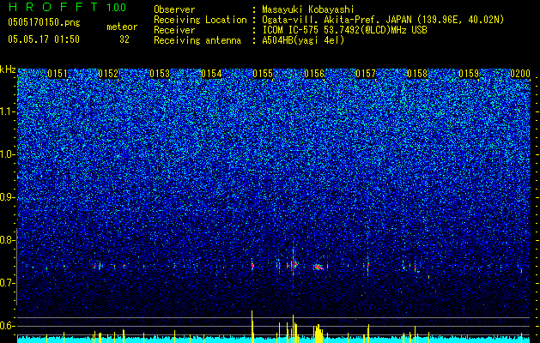Image resolution: width=540 pixels, height=343 pixels.
Task: Click the 0153 time marker
Action: [x=160, y=74]
